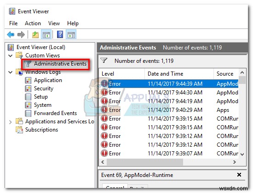Open the Help menu
This screenshot has height=193, width=253.
pyautogui.click(x=73, y=23)
